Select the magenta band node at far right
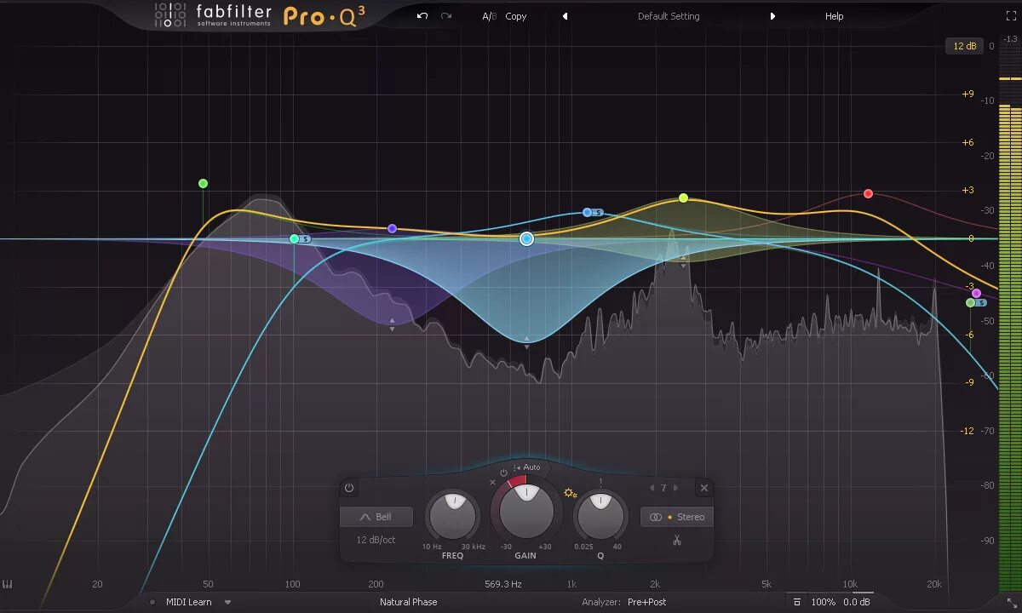Viewport: 1022px width, 613px height. tap(976, 293)
